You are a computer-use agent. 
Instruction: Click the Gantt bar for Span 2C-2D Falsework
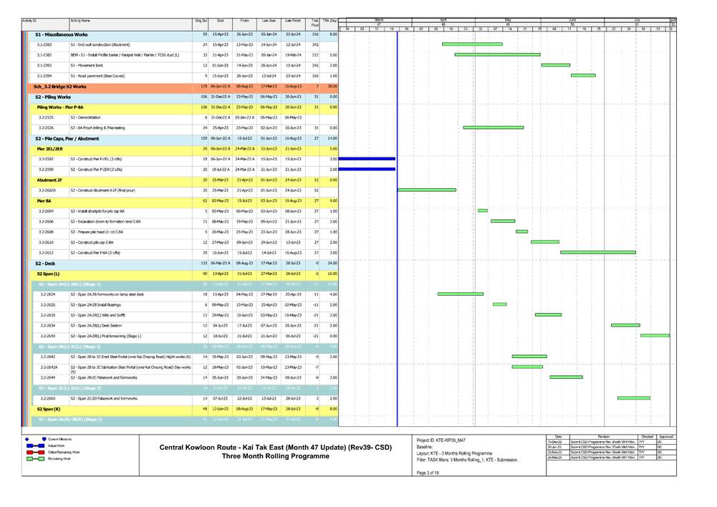click(633, 398)
